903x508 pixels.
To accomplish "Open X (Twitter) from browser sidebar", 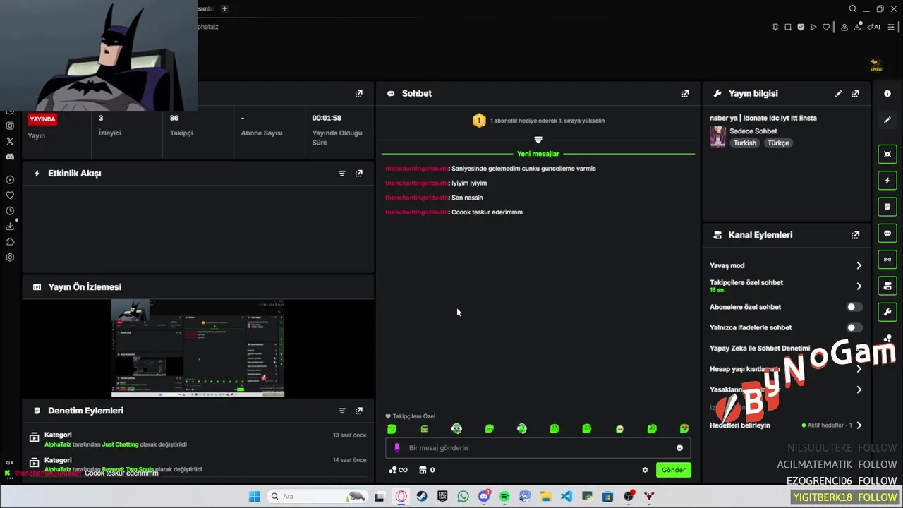I will 10,141.
